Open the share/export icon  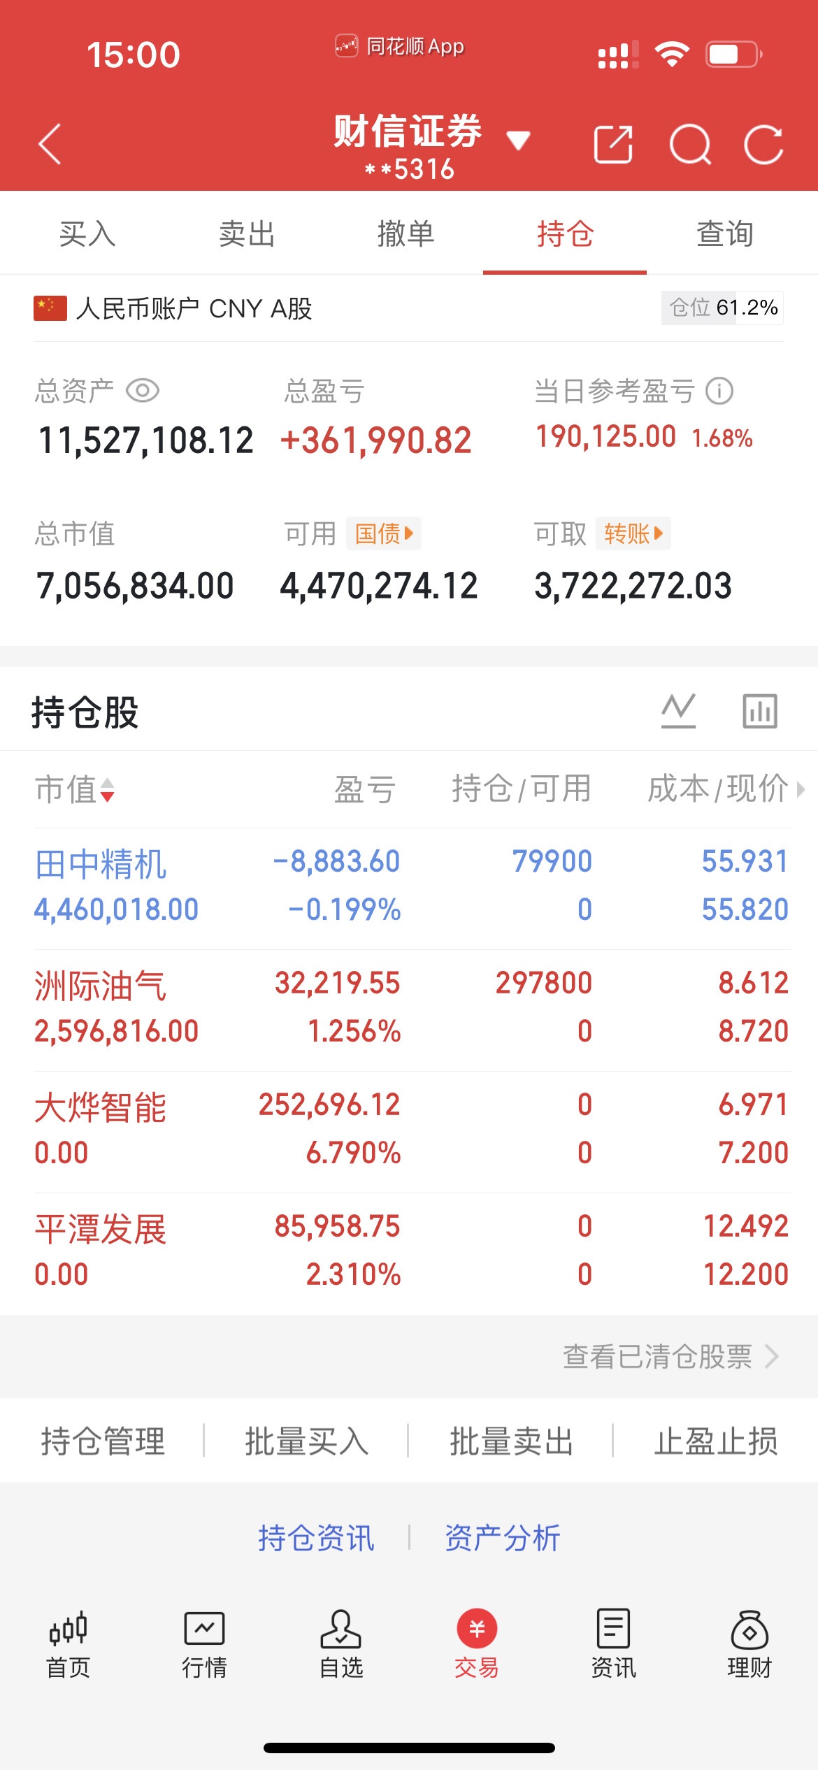613,145
